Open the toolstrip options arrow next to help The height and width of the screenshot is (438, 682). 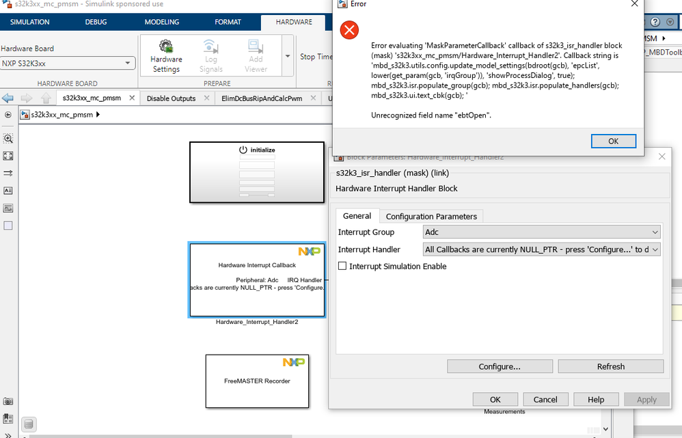coord(670,22)
